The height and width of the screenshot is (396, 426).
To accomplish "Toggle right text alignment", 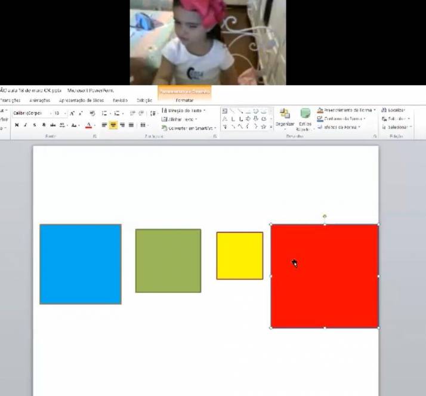I will [x=122, y=125].
